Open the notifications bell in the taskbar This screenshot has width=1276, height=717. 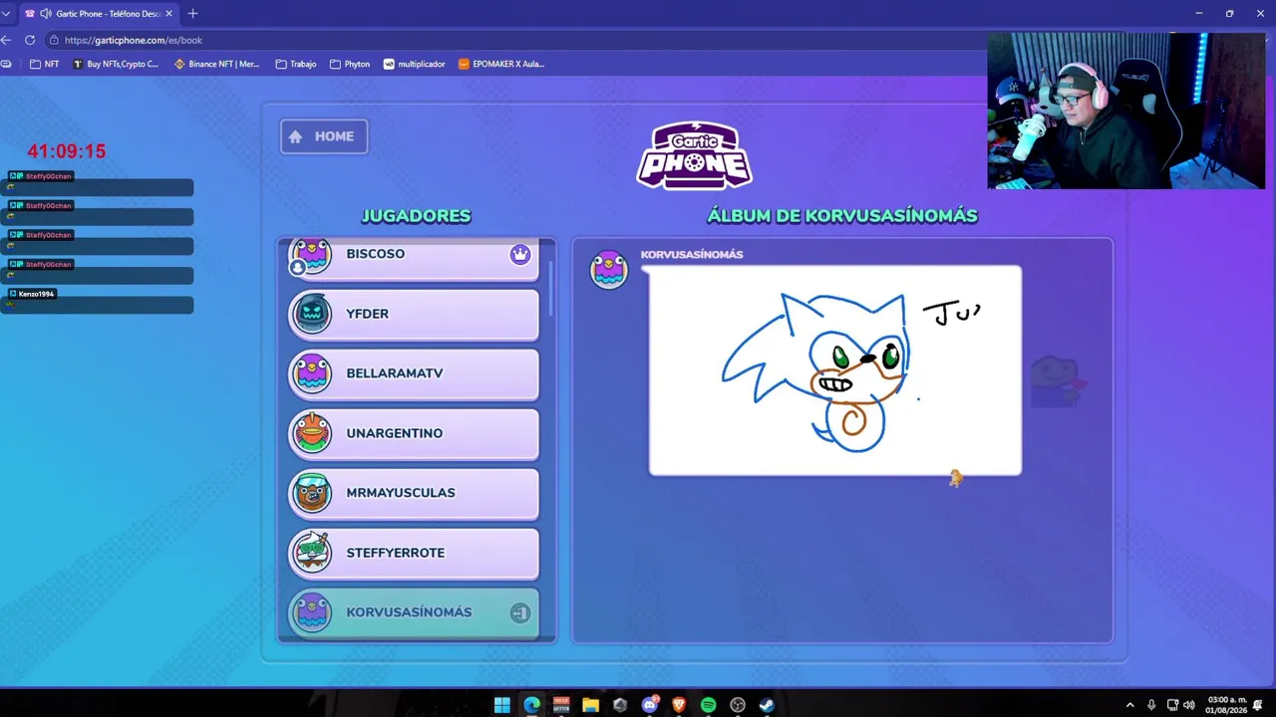pos(1257,705)
